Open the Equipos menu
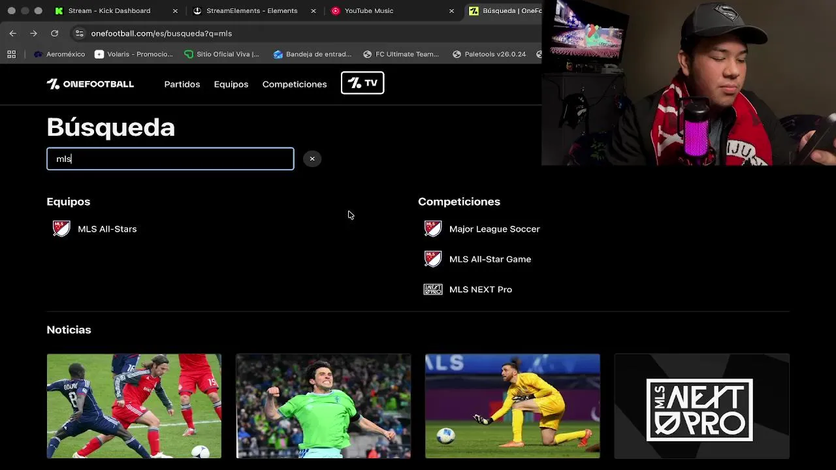836x470 pixels. click(231, 84)
